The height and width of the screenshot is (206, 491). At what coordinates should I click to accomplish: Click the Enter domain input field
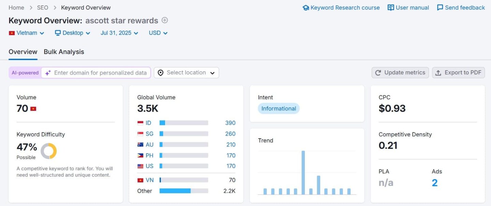100,73
